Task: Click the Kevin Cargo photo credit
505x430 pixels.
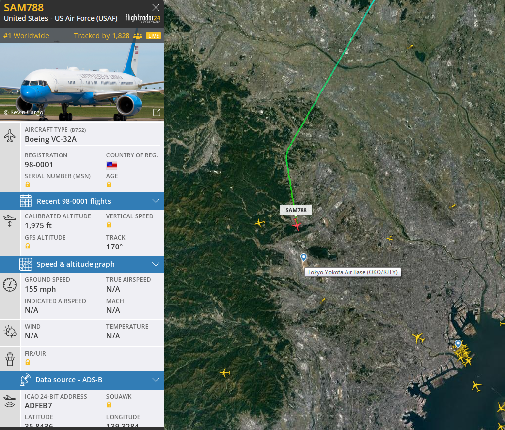Action: (24, 112)
